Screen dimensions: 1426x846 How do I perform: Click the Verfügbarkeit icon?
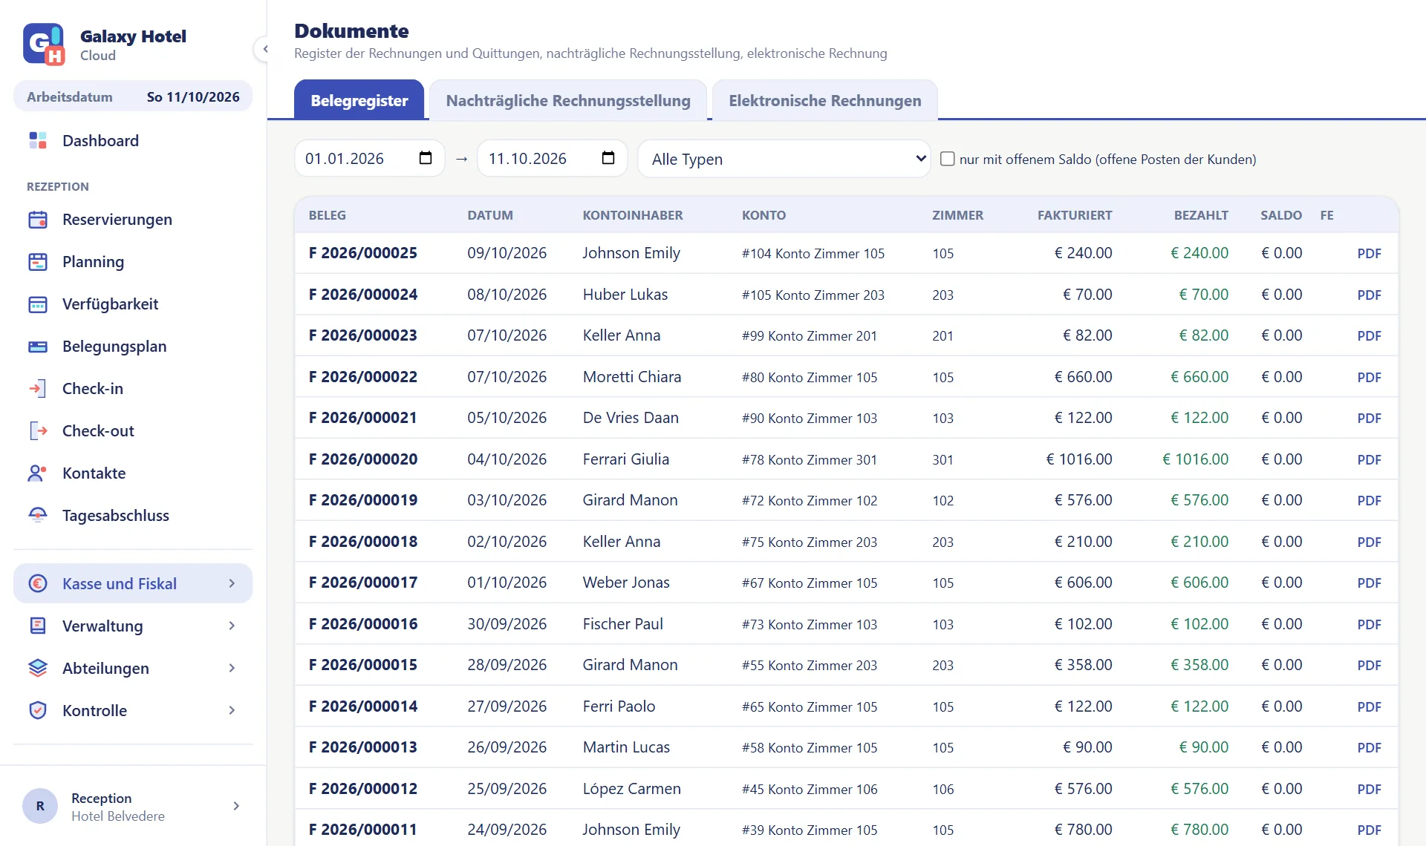click(x=38, y=304)
